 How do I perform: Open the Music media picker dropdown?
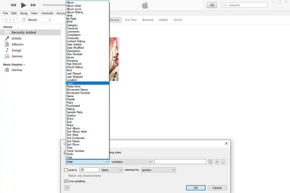36,20
